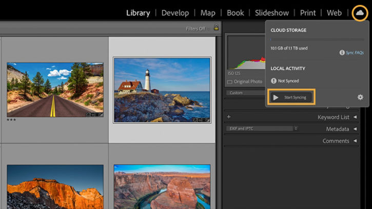This screenshot has height=209, width=372.
Task: Click the three-star rating under road photo
Action: pos(11,120)
